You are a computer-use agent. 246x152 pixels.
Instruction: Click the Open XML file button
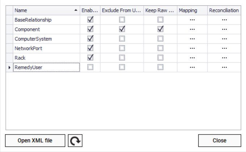[35, 140]
